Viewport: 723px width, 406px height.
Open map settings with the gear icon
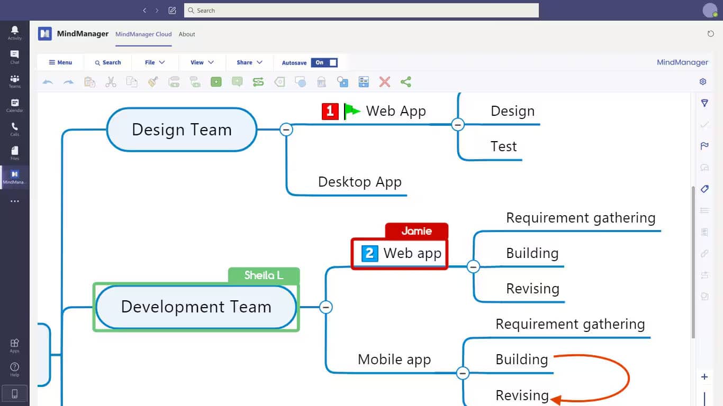tap(703, 82)
